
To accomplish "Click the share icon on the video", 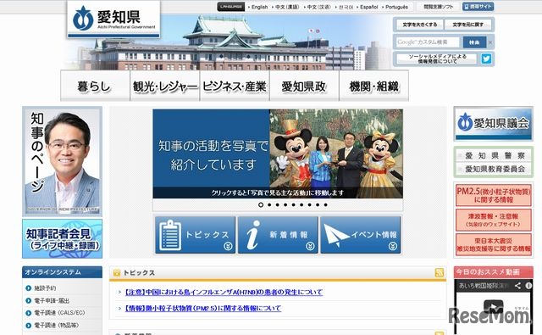I will tap(517, 286).
